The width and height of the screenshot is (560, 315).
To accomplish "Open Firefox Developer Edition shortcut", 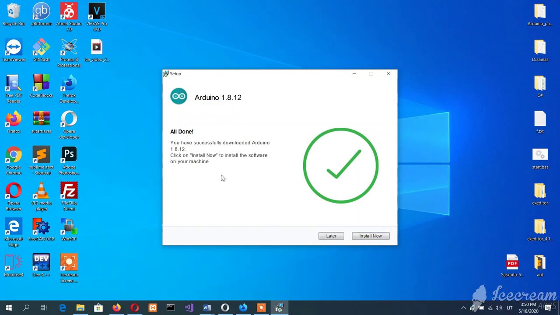I will 69,89.
